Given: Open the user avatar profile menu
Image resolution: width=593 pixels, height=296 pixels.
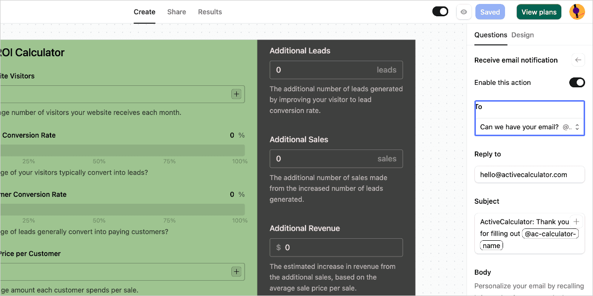Looking at the screenshot, I should 577,12.
